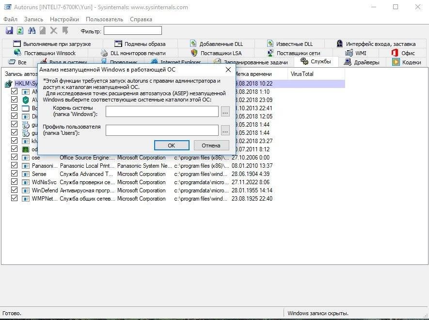Switch to DLL мониторов печати tab
The height and width of the screenshot is (320, 429).
[x=133, y=53]
